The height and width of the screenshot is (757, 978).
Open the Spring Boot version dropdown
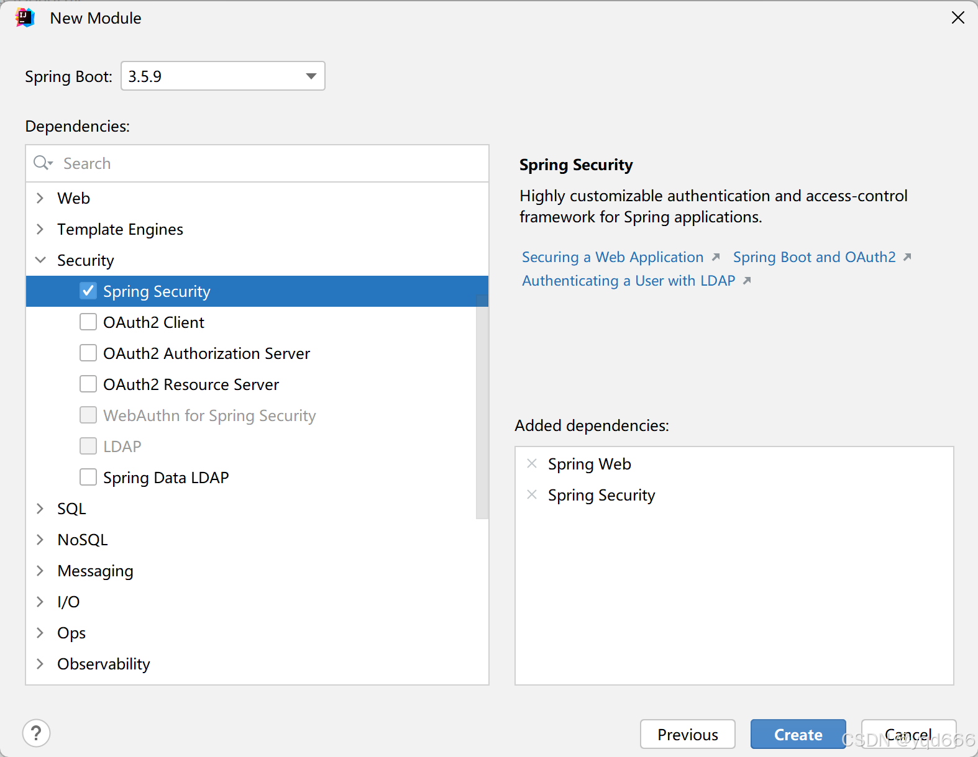(x=223, y=76)
